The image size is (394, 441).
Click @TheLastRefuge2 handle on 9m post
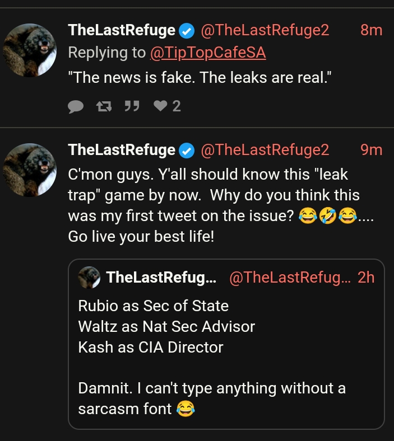coord(265,150)
